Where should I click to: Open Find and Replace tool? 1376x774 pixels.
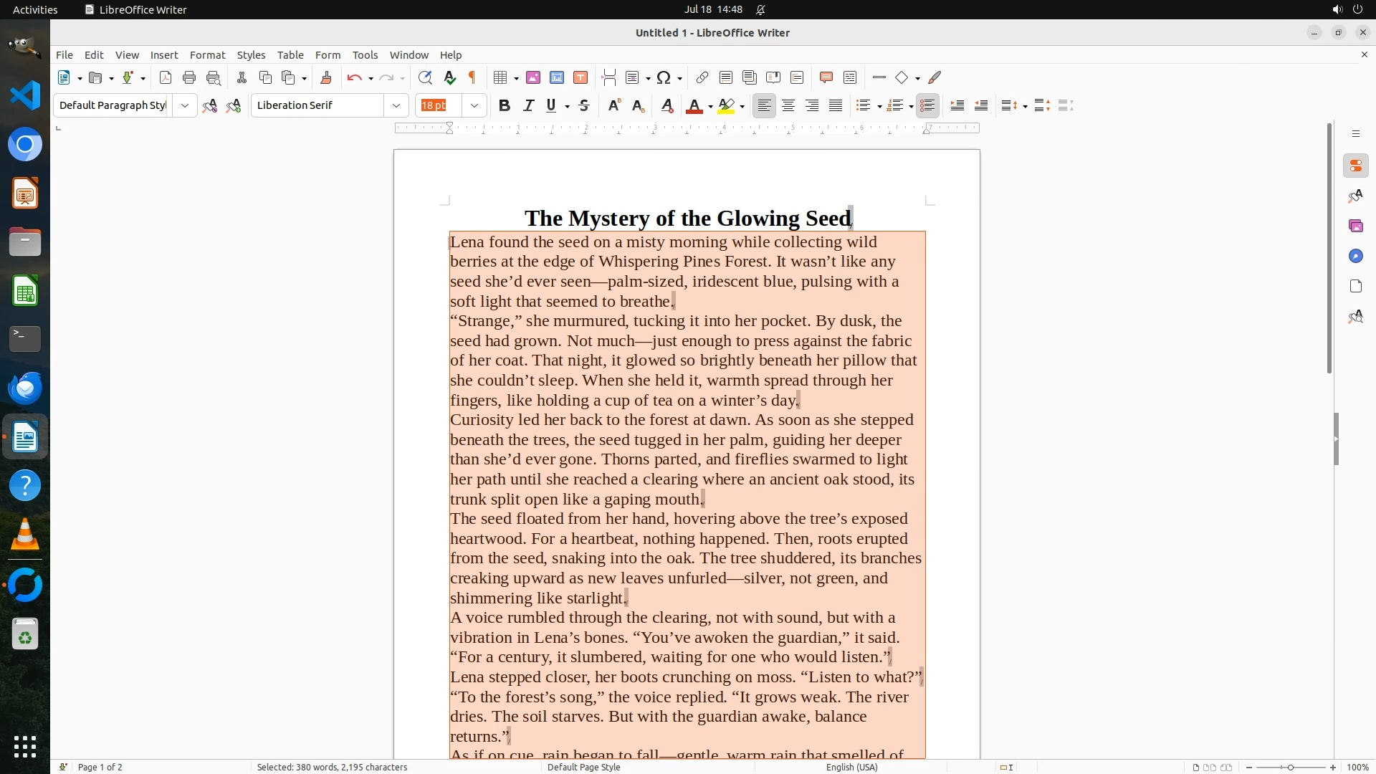(x=425, y=77)
